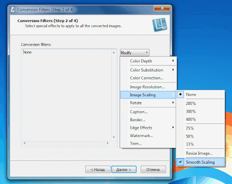
Task: Click the title bar application icon
Action: tap(13, 9)
